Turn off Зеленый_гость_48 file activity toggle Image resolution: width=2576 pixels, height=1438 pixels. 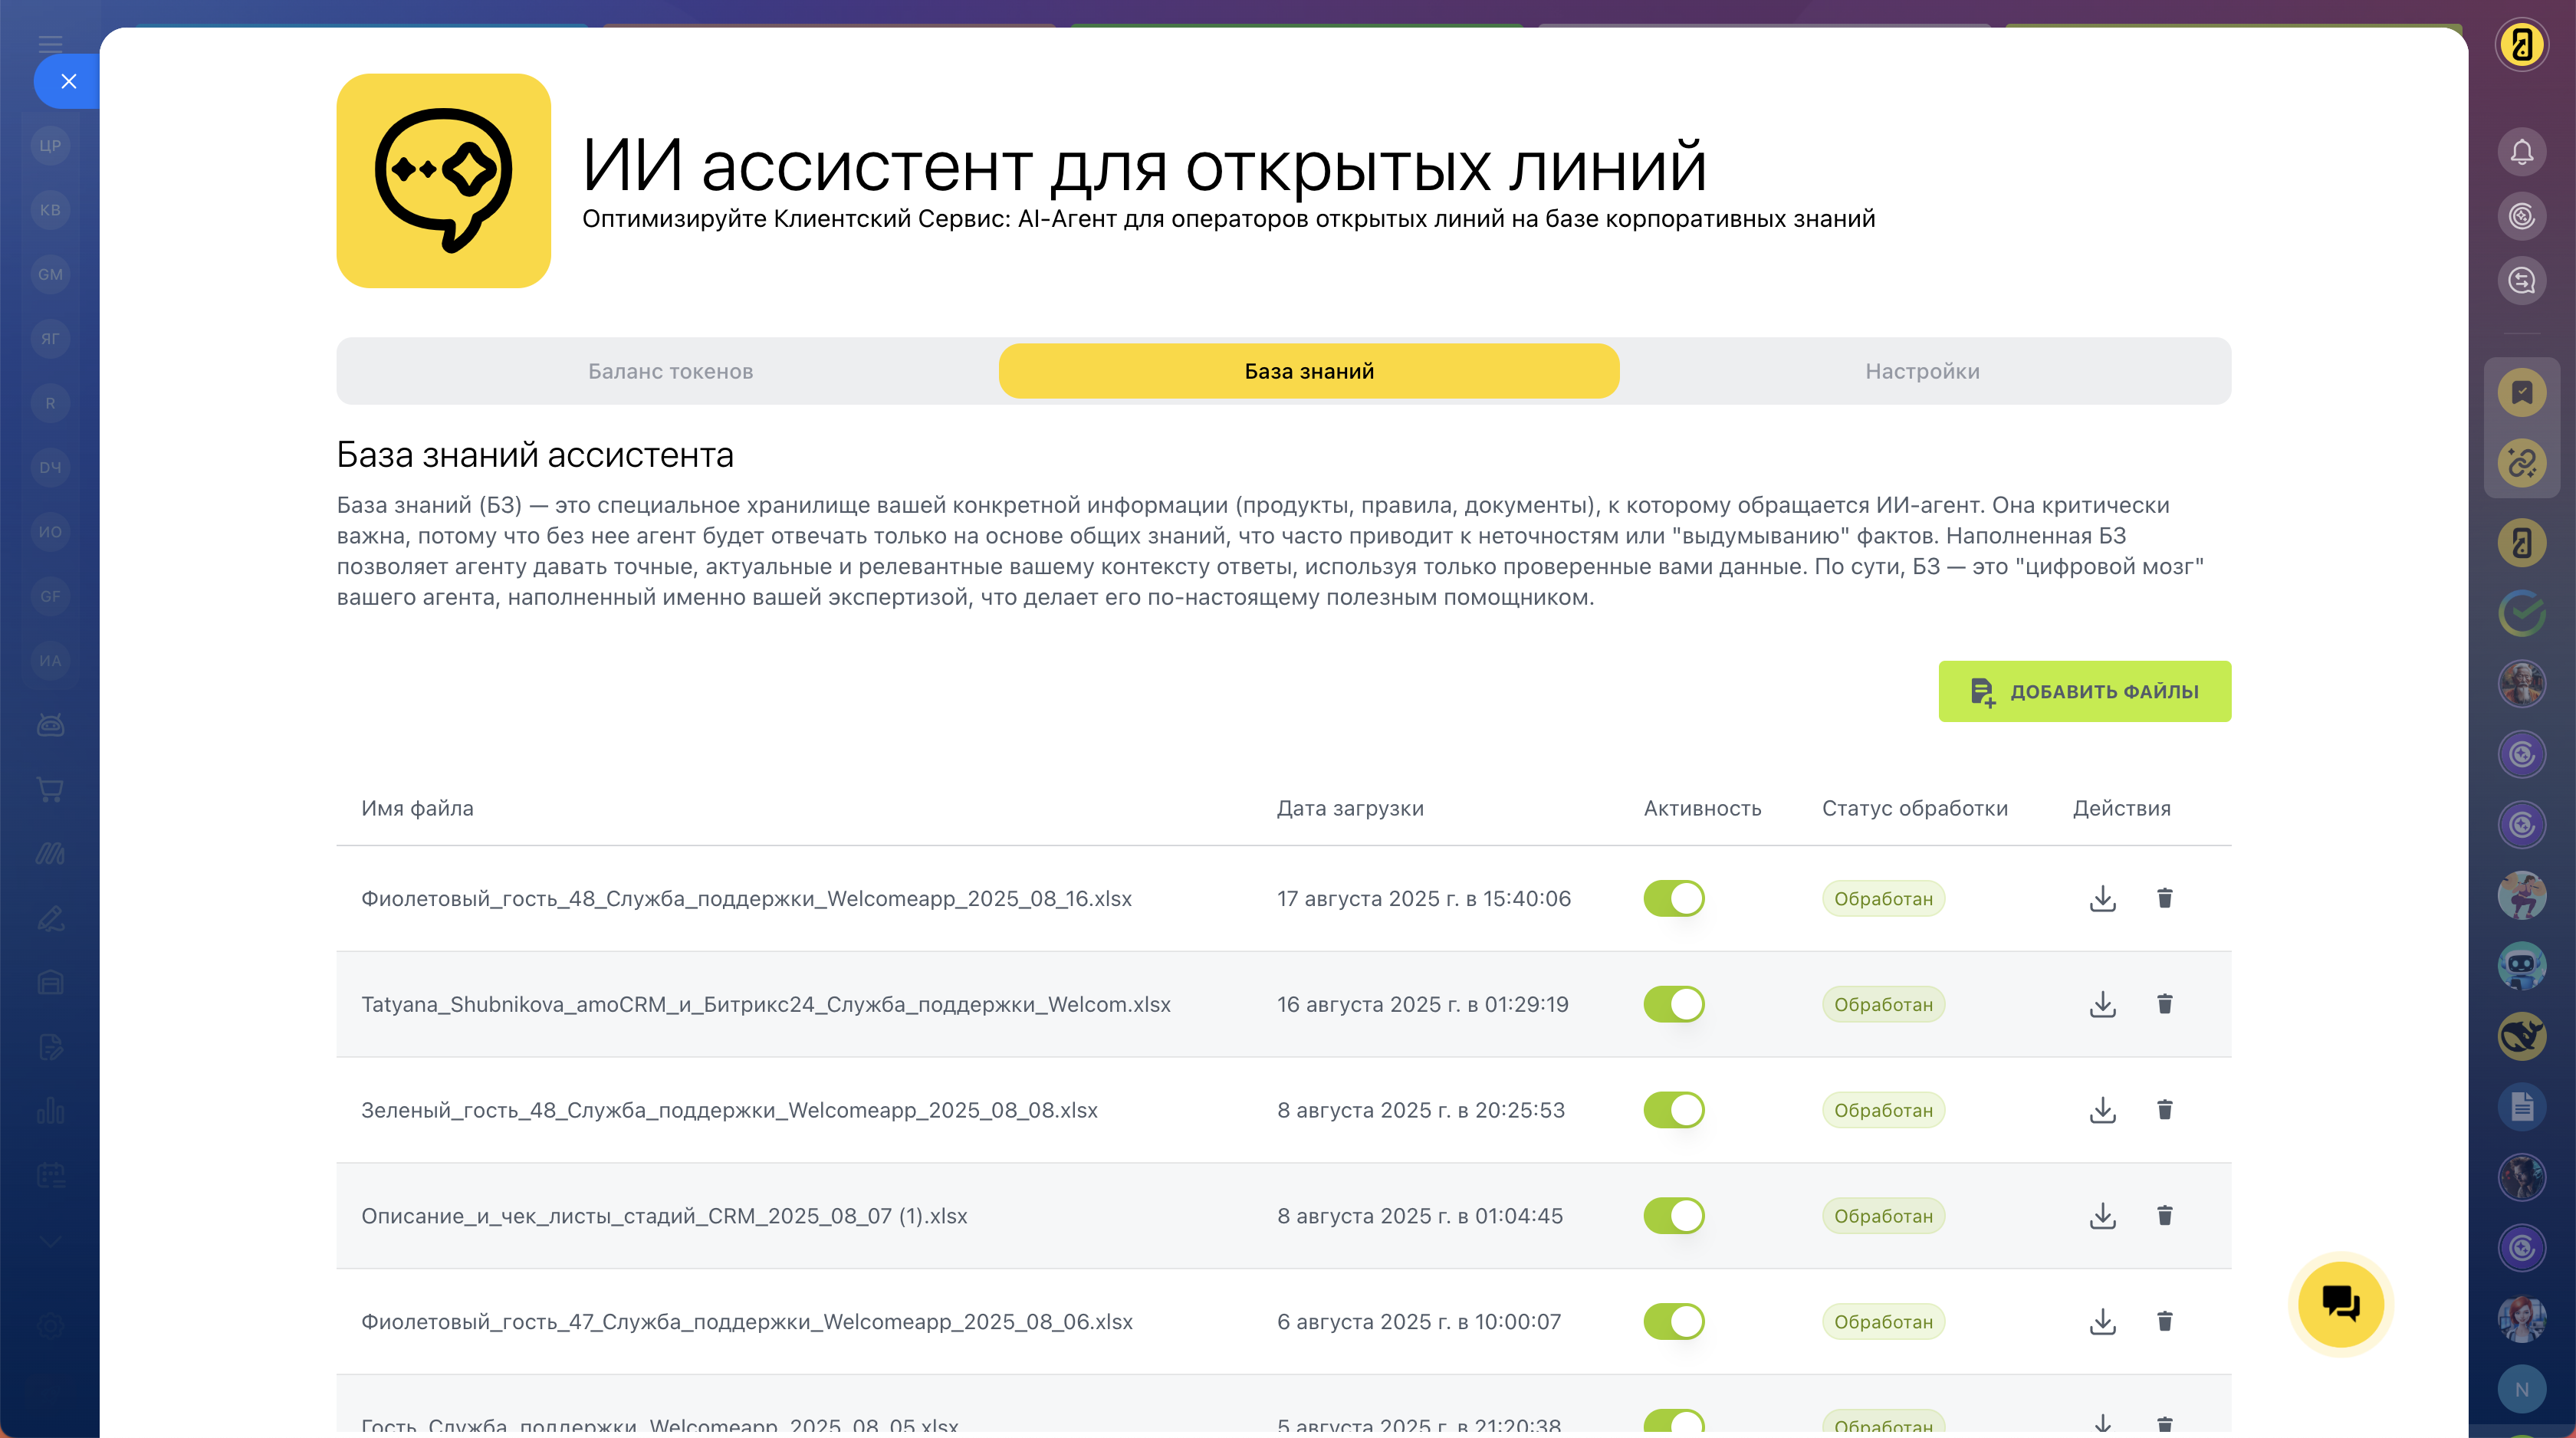[1673, 1110]
